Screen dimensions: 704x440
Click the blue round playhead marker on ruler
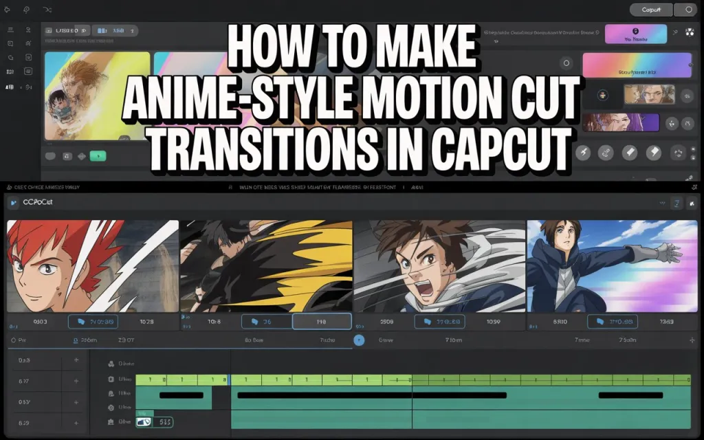tap(359, 340)
